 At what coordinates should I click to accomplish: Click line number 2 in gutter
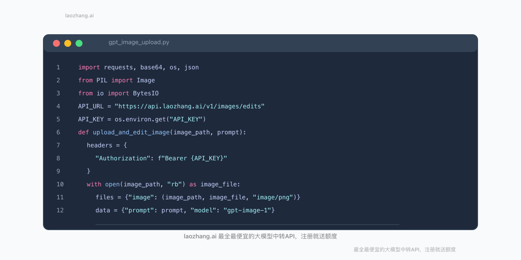(x=58, y=80)
